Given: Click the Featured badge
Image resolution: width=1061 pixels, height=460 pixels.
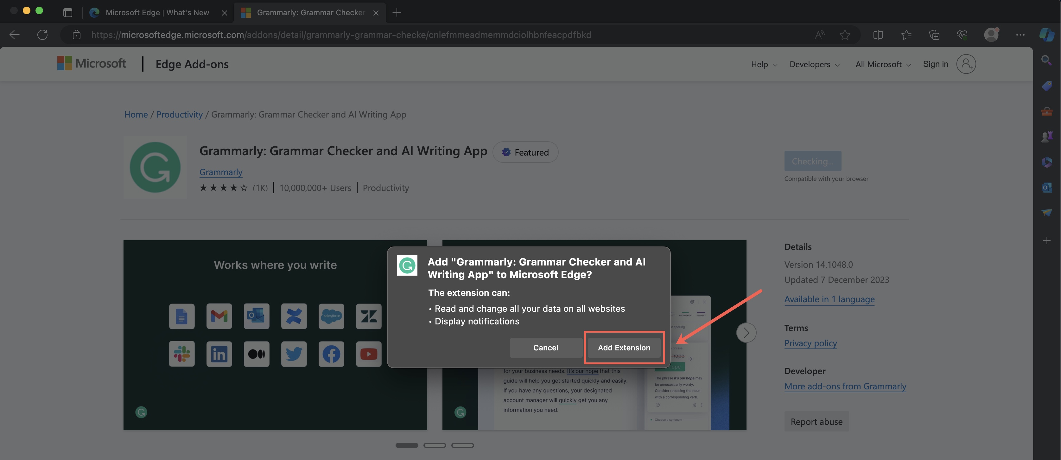Looking at the screenshot, I should pyautogui.click(x=525, y=152).
